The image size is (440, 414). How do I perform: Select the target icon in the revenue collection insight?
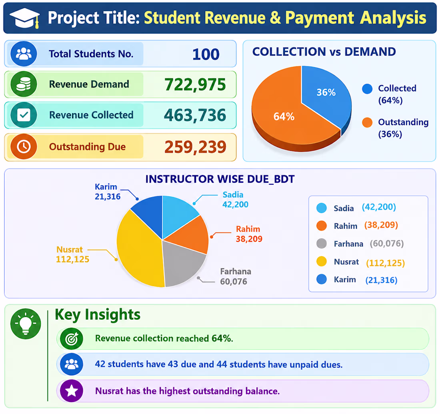click(x=72, y=338)
